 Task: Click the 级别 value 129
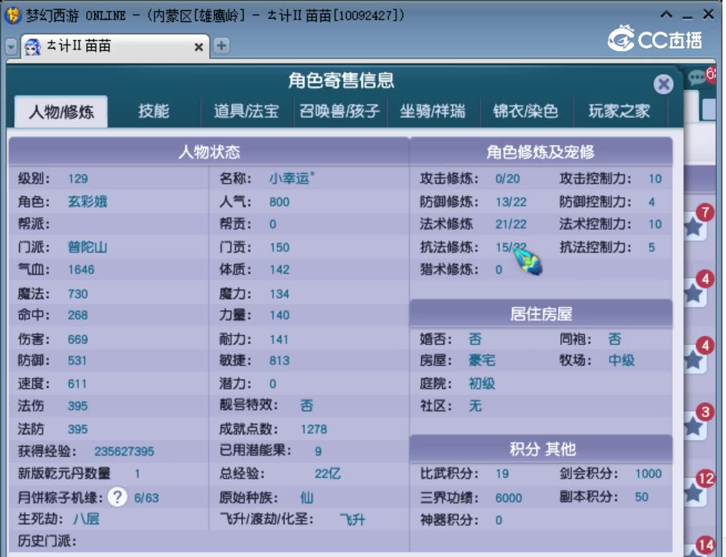coord(78,179)
